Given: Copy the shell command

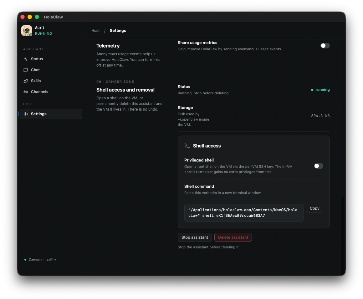Looking at the screenshot, I should click(x=314, y=208).
